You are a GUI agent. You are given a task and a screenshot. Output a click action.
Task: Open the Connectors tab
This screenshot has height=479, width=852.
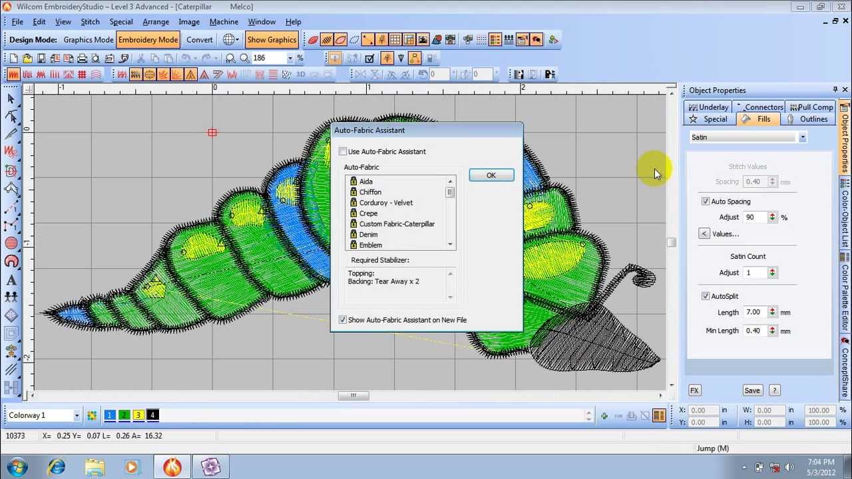click(759, 107)
